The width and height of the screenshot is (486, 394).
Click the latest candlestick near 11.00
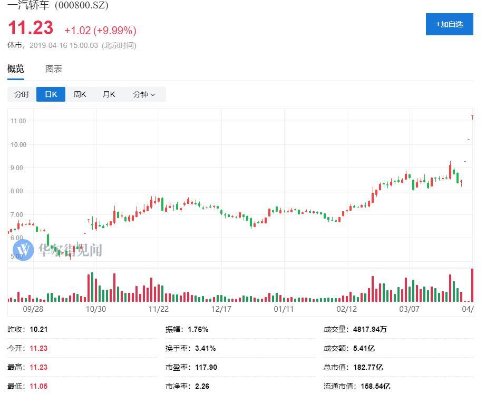coord(472,117)
